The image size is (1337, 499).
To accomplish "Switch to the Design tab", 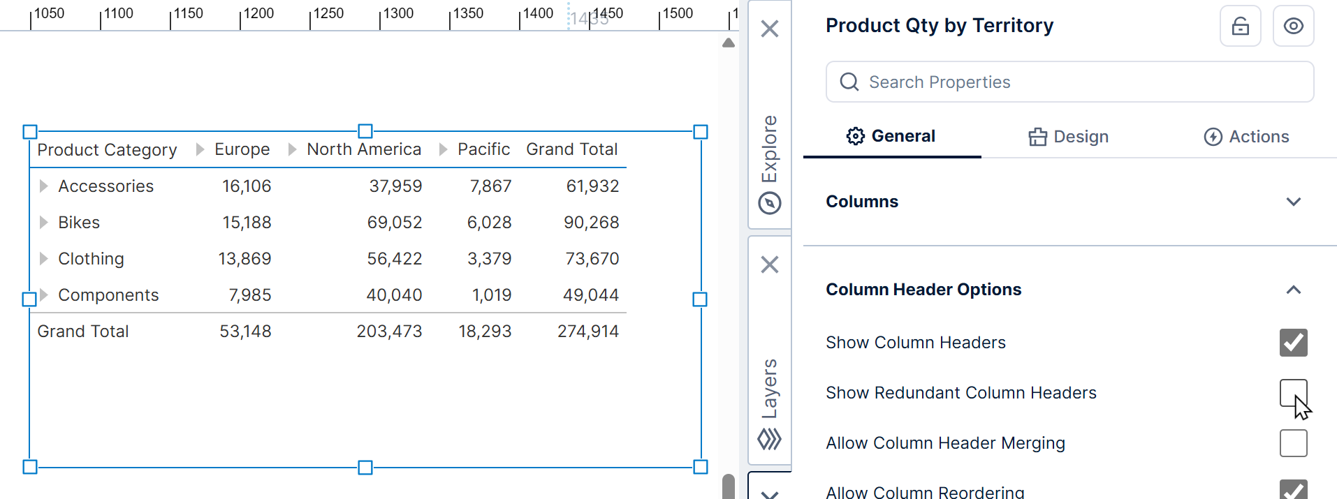I will (x=1068, y=137).
